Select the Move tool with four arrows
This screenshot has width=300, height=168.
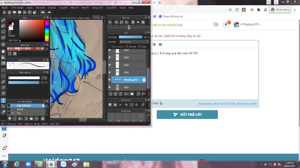[x=3, y=44]
